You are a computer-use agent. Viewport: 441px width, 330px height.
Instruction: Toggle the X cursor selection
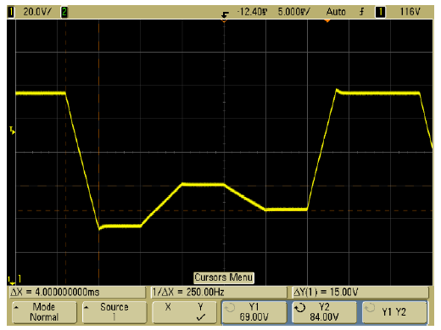(168, 307)
